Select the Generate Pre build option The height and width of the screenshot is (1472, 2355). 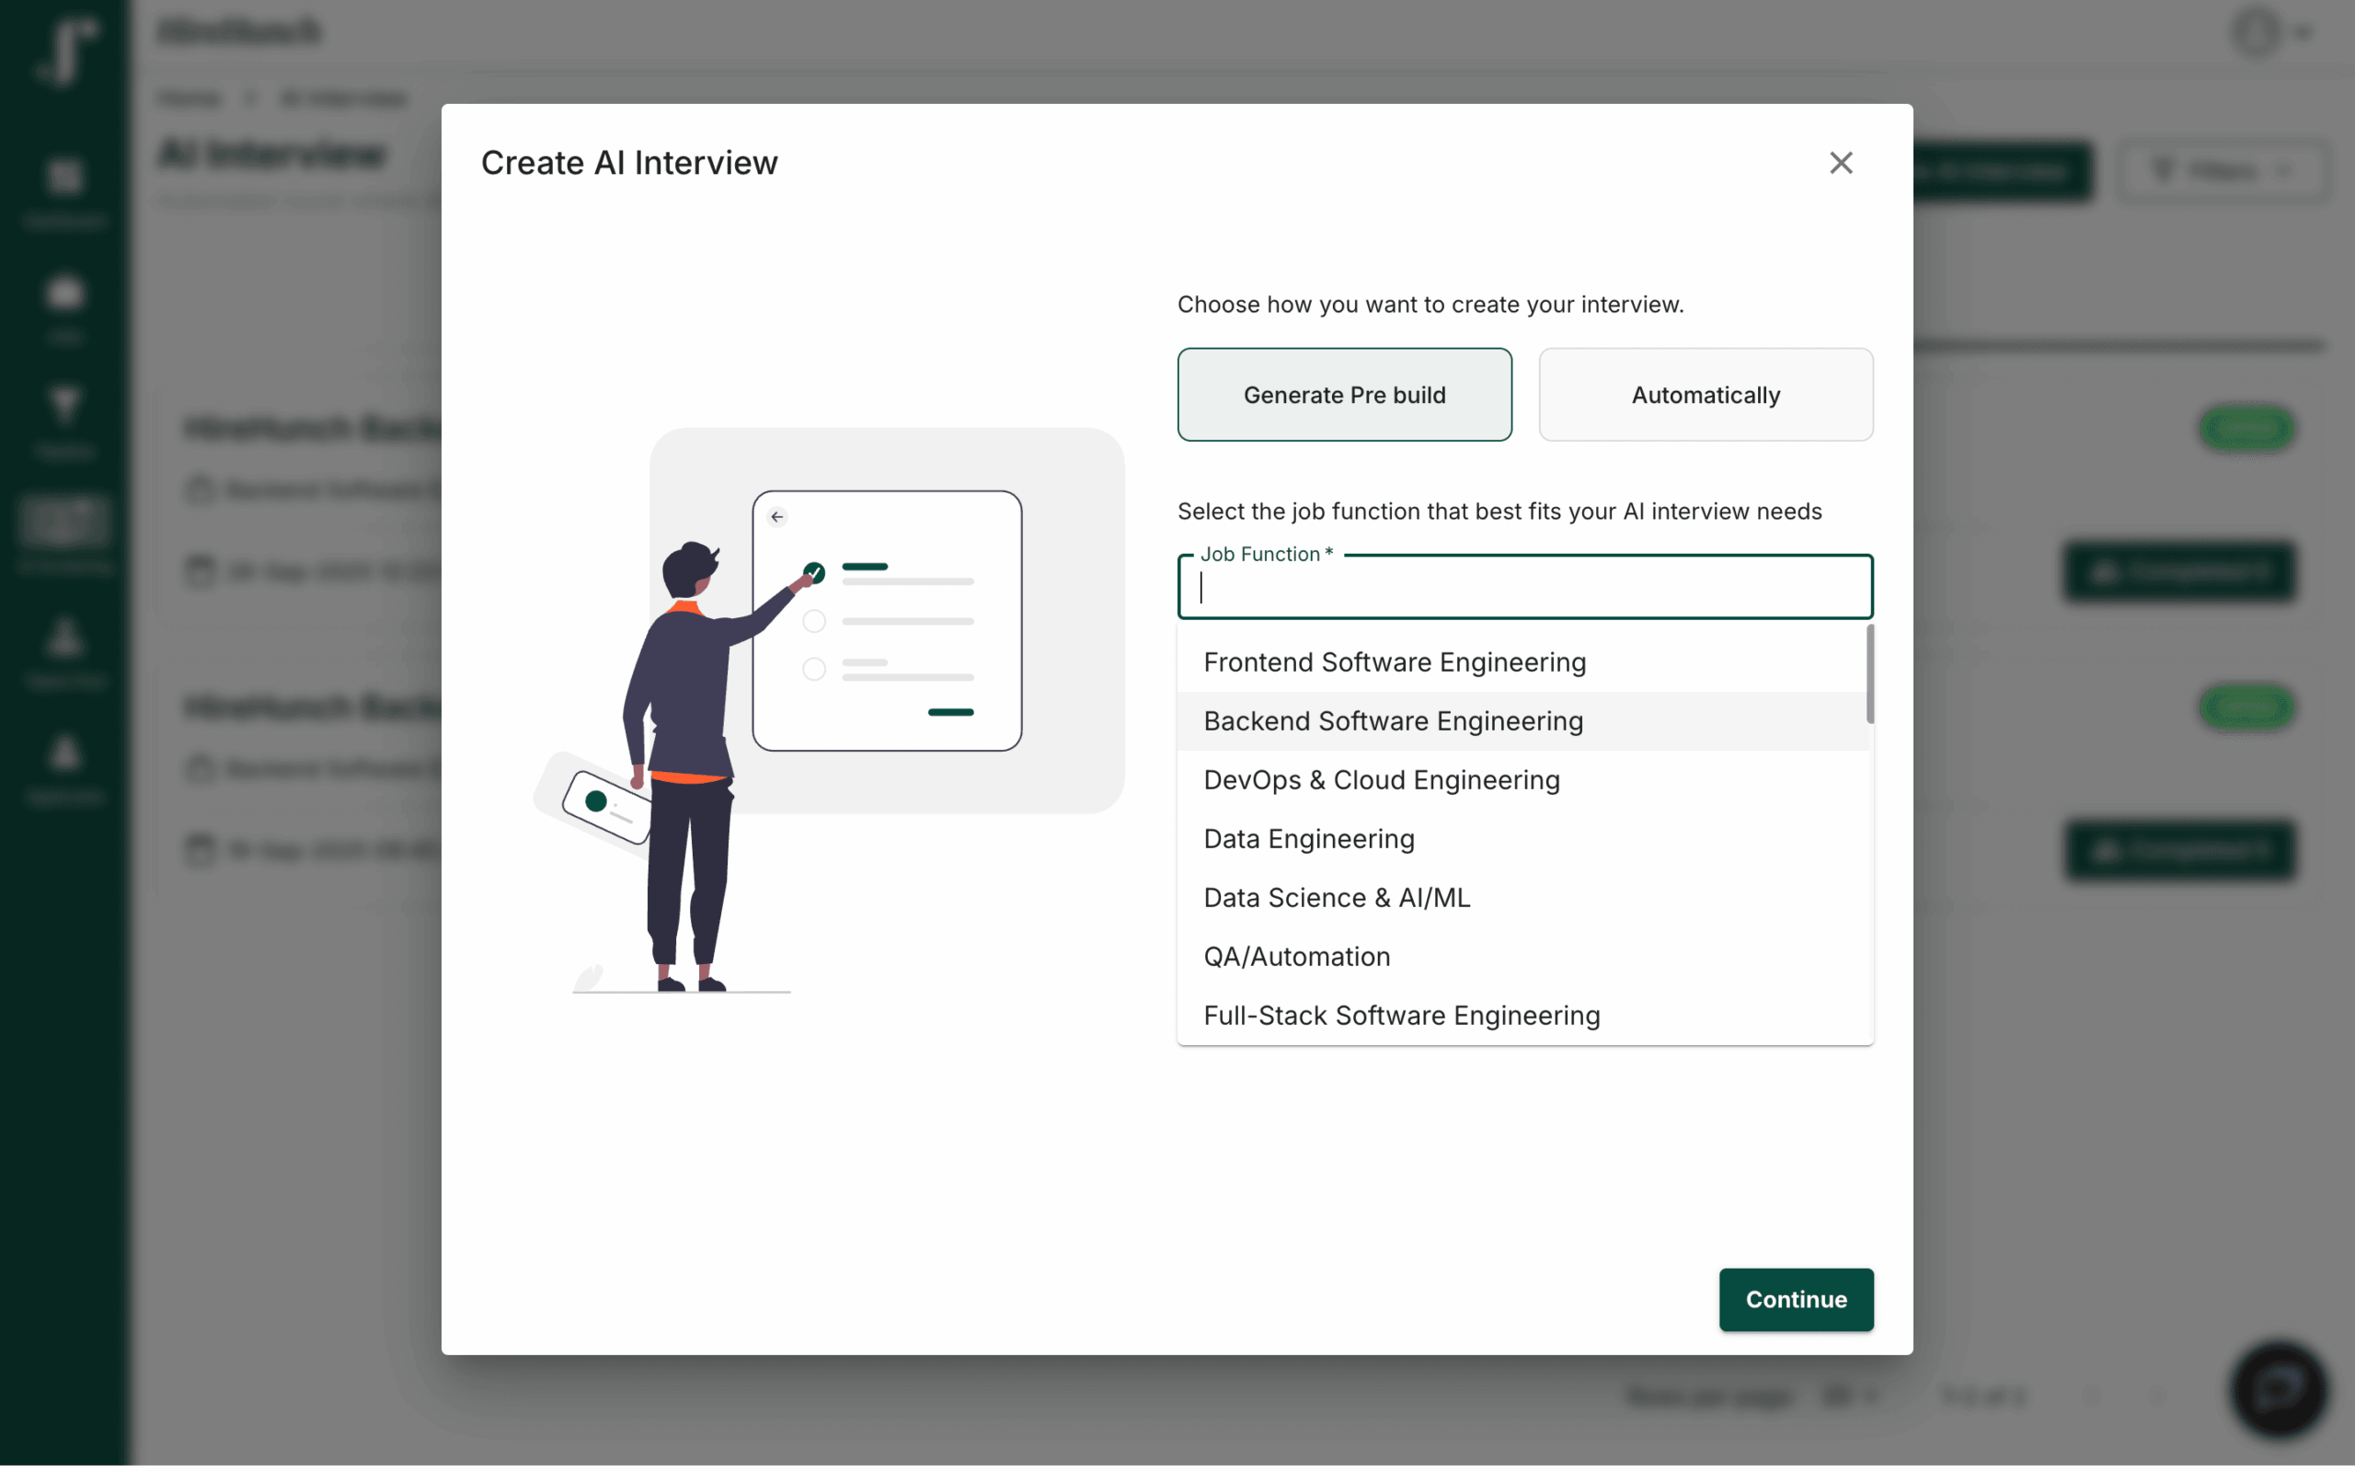pyautogui.click(x=1344, y=395)
